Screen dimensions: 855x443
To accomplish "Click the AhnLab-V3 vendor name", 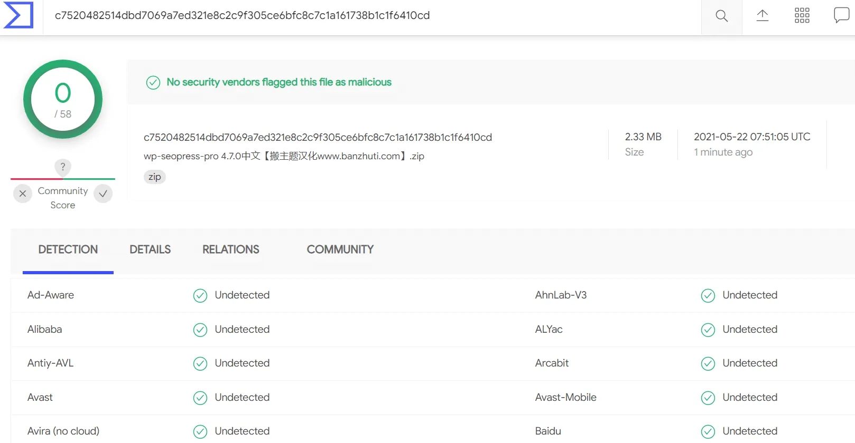I will click(561, 295).
